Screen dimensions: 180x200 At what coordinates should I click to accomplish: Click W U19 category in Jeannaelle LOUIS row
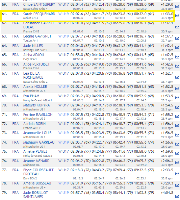tap(63, 133)
